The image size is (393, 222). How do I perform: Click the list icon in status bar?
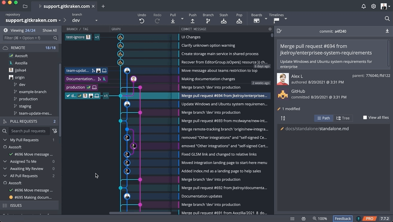(x=293, y=219)
